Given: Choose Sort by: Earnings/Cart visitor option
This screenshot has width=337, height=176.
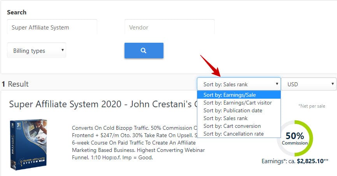Looking at the screenshot, I should tap(239, 103).
